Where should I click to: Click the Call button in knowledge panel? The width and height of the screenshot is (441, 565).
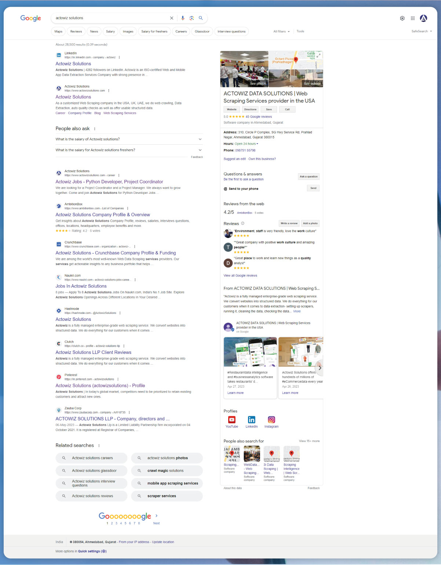tap(287, 109)
